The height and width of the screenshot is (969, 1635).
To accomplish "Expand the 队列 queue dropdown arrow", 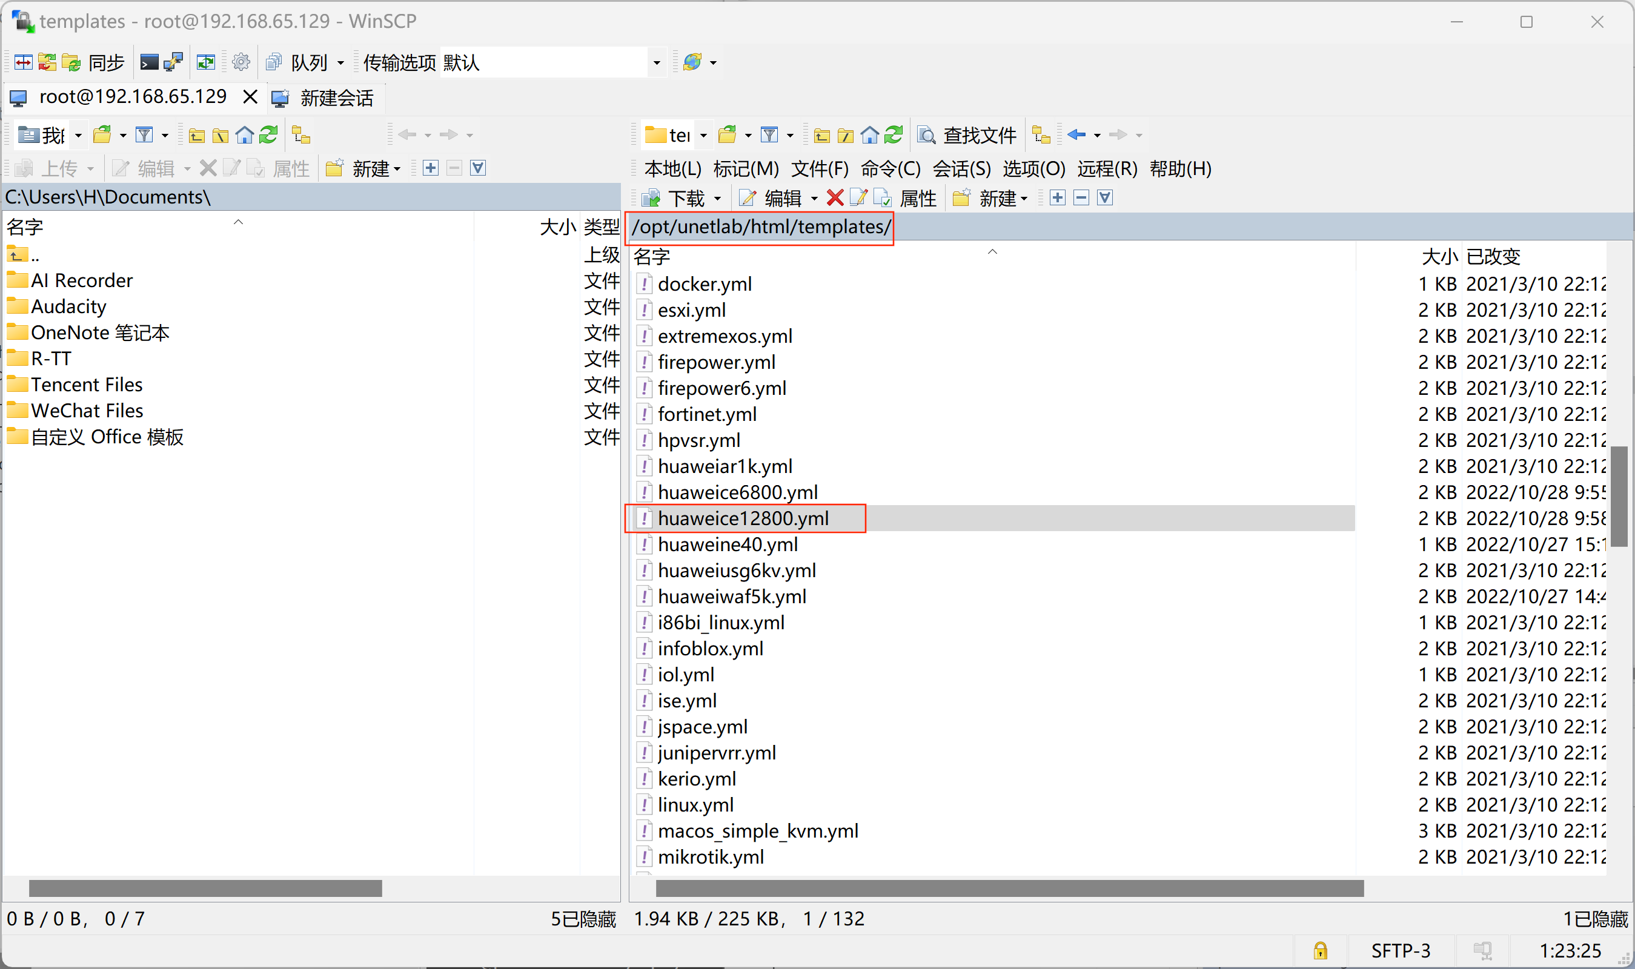I will [x=340, y=63].
